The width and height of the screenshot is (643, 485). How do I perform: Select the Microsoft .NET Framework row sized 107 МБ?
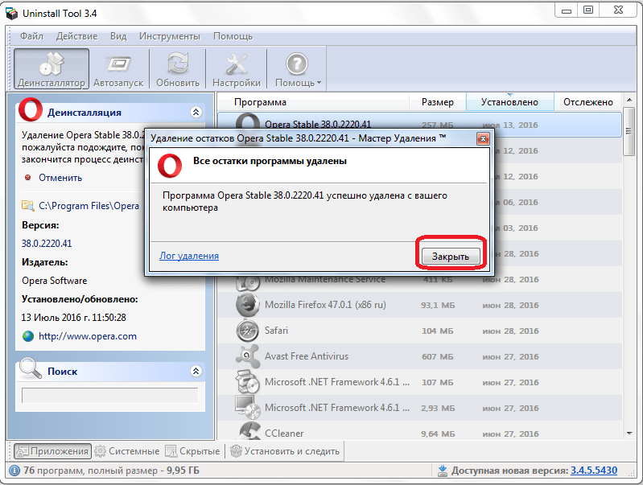[x=419, y=382]
